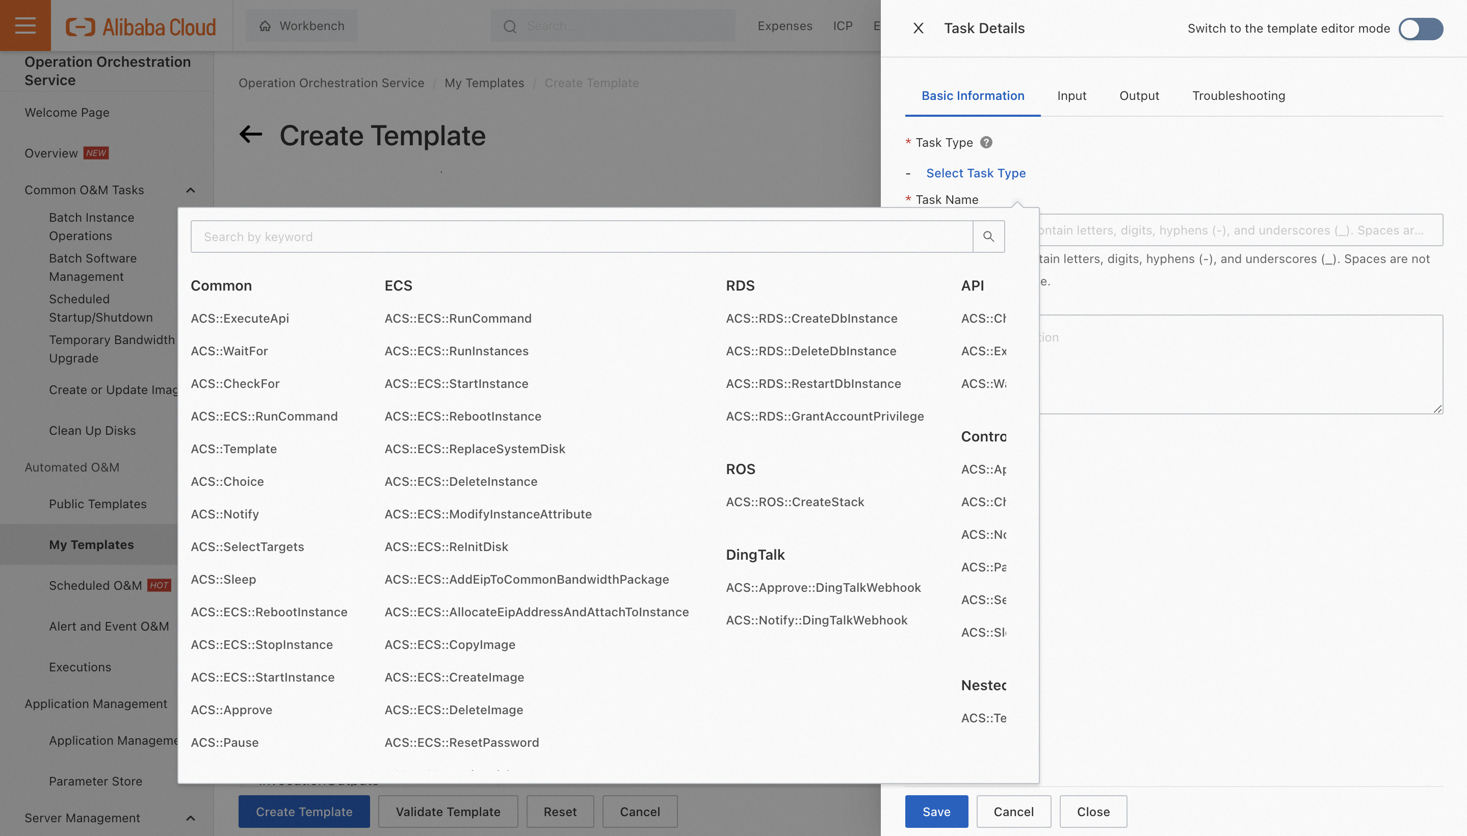Click the Validate Template button
Image resolution: width=1467 pixels, height=836 pixels.
[448, 812]
